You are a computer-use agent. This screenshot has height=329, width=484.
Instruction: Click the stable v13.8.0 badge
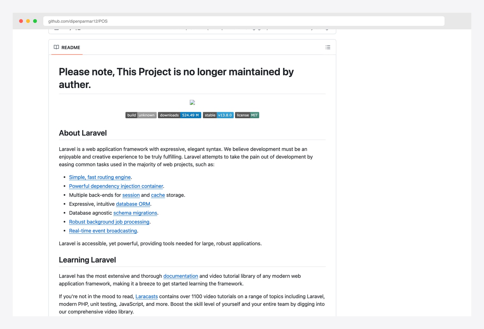point(218,115)
